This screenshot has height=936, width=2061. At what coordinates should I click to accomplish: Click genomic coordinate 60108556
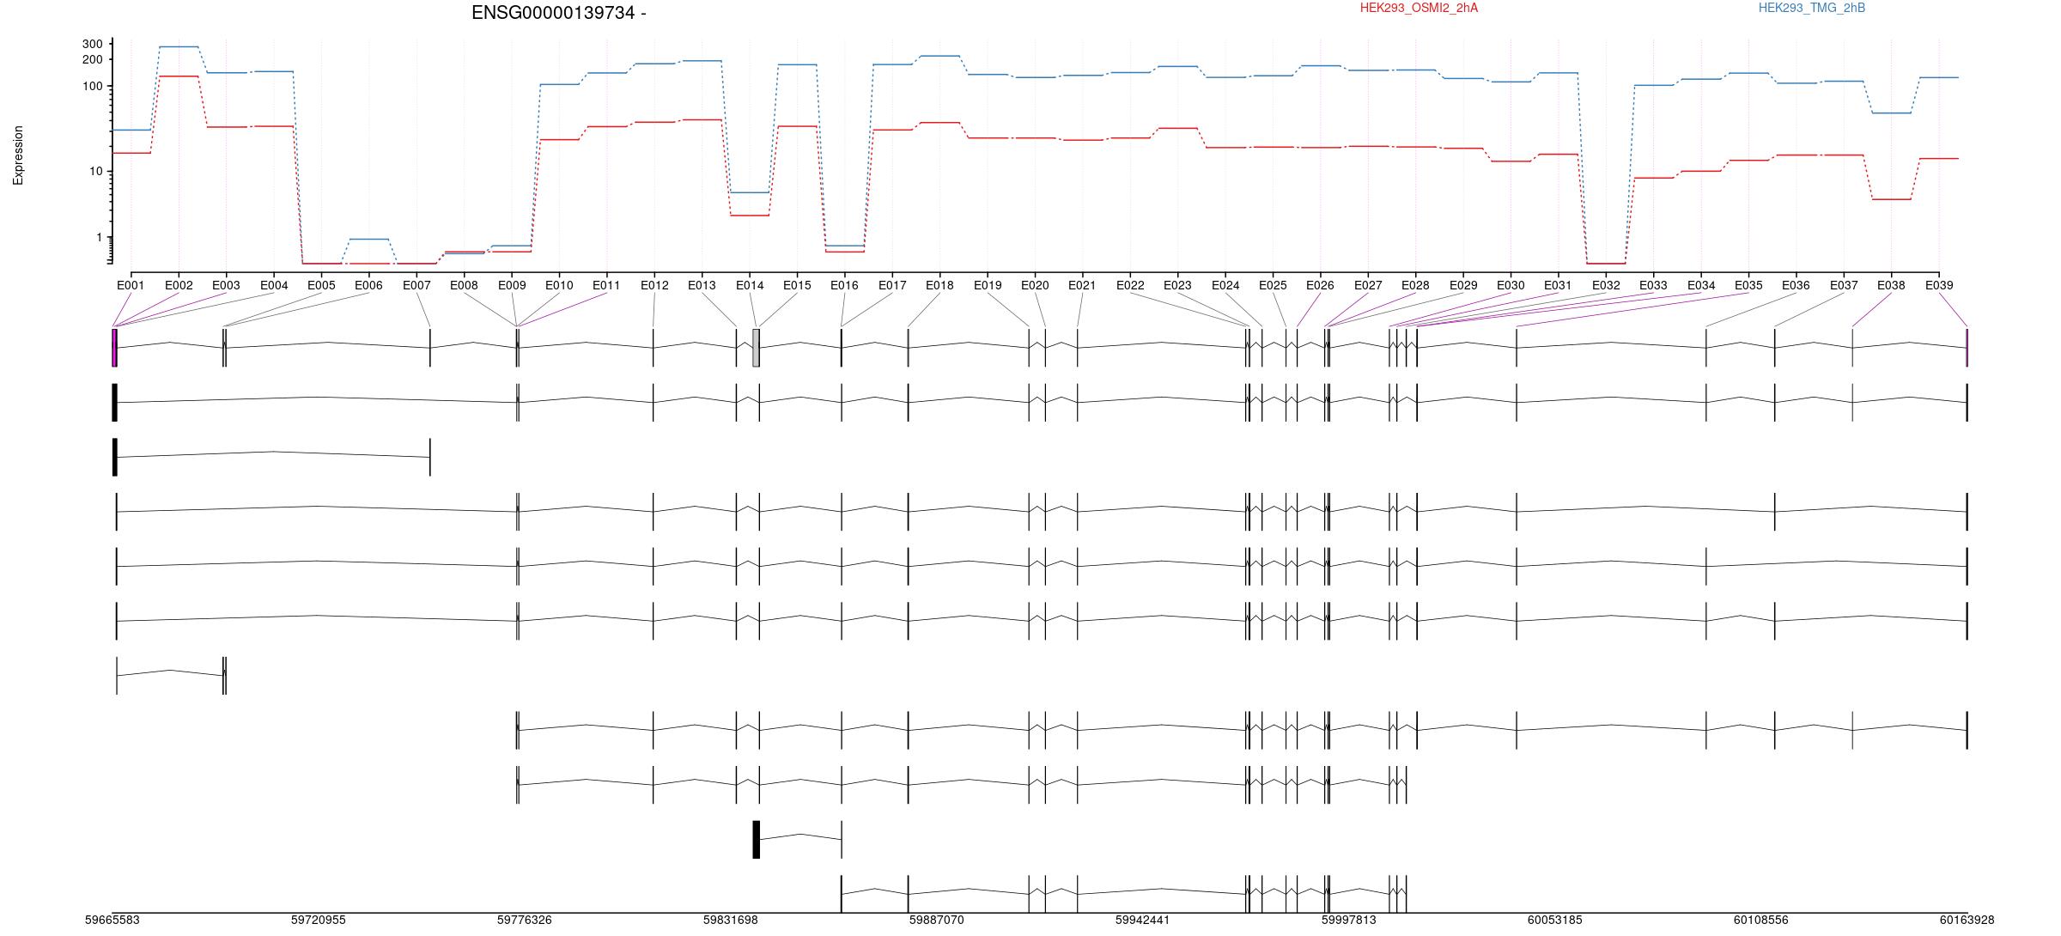coord(1761,920)
